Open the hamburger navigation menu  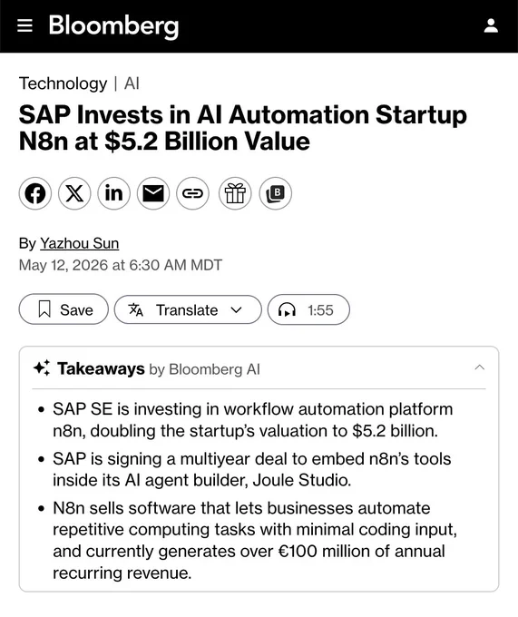click(24, 25)
